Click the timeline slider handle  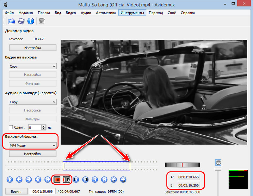[64, 166]
